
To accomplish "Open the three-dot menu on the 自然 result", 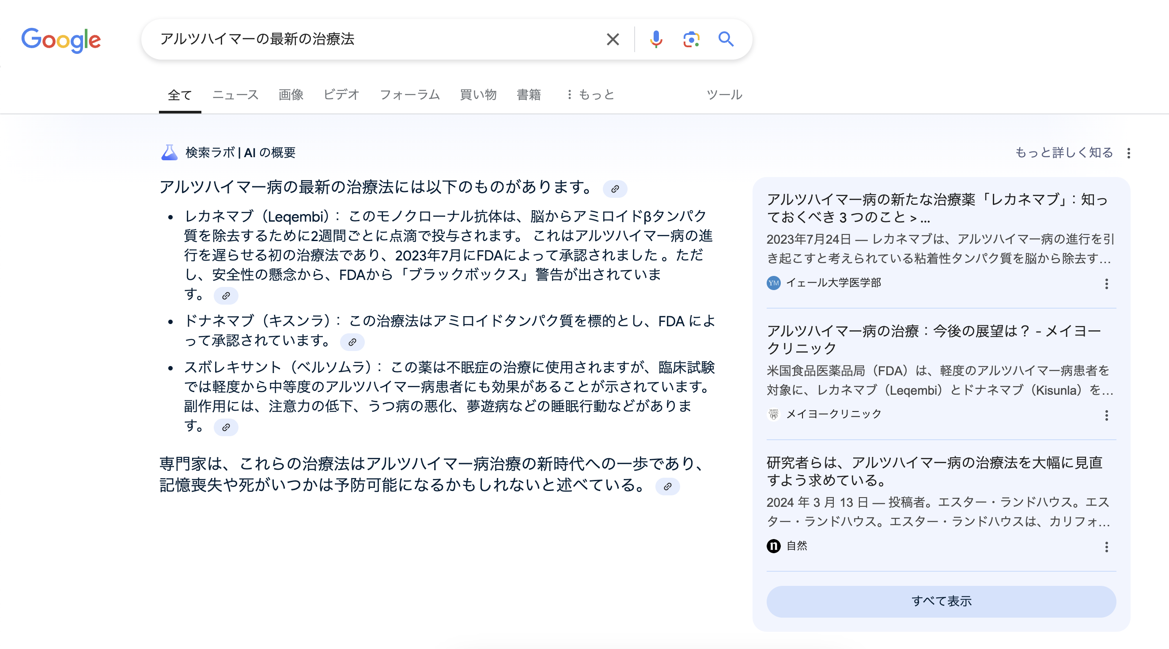I will pyautogui.click(x=1106, y=547).
